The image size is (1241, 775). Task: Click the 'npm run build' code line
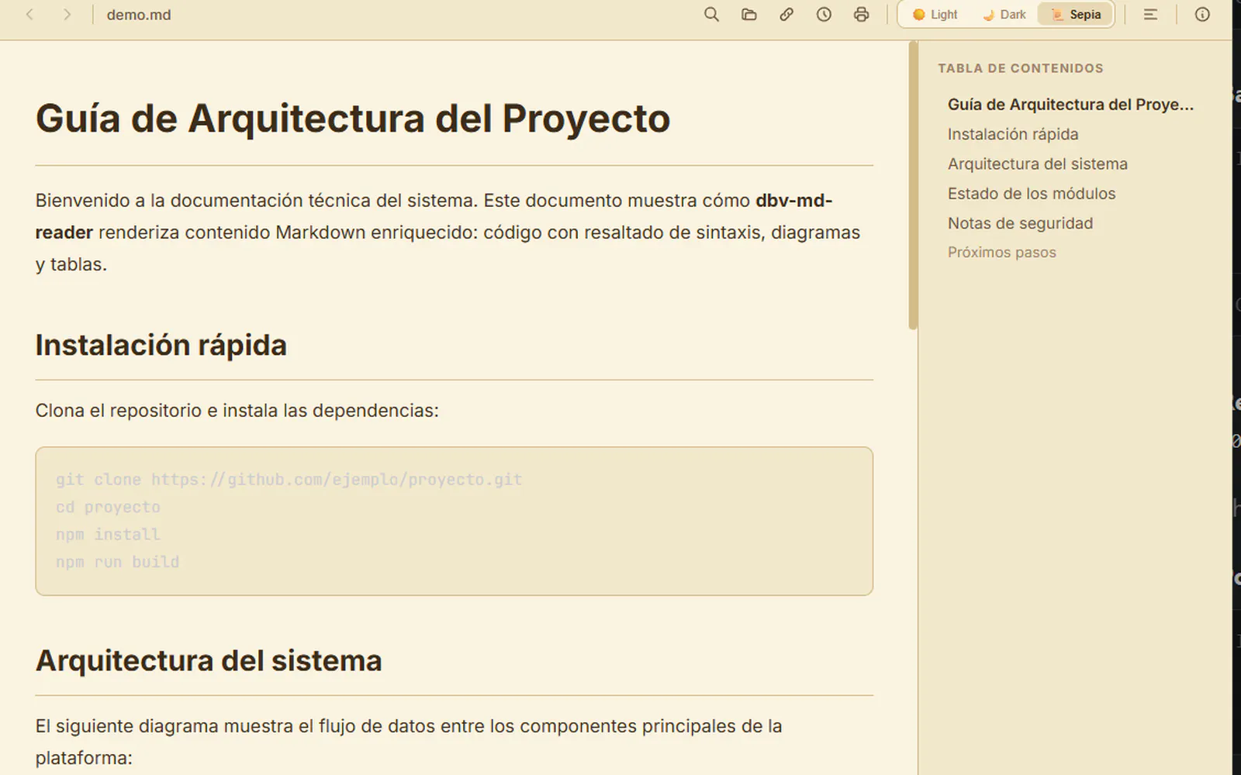click(x=117, y=562)
